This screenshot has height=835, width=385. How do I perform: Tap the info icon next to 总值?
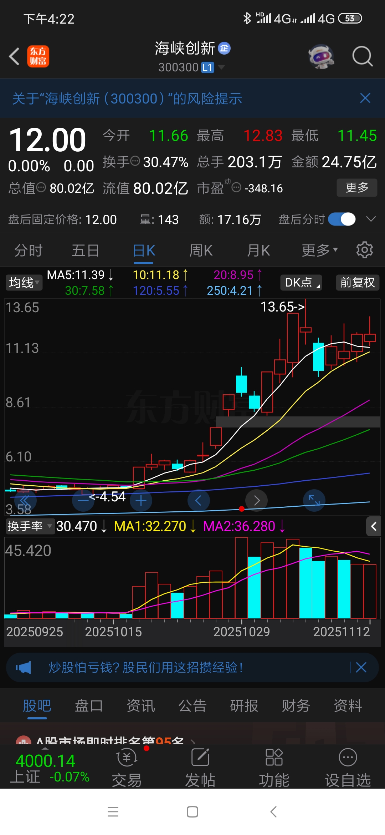[x=41, y=187]
